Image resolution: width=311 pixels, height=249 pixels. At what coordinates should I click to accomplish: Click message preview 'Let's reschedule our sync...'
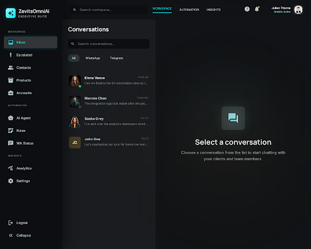tap(116, 145)
